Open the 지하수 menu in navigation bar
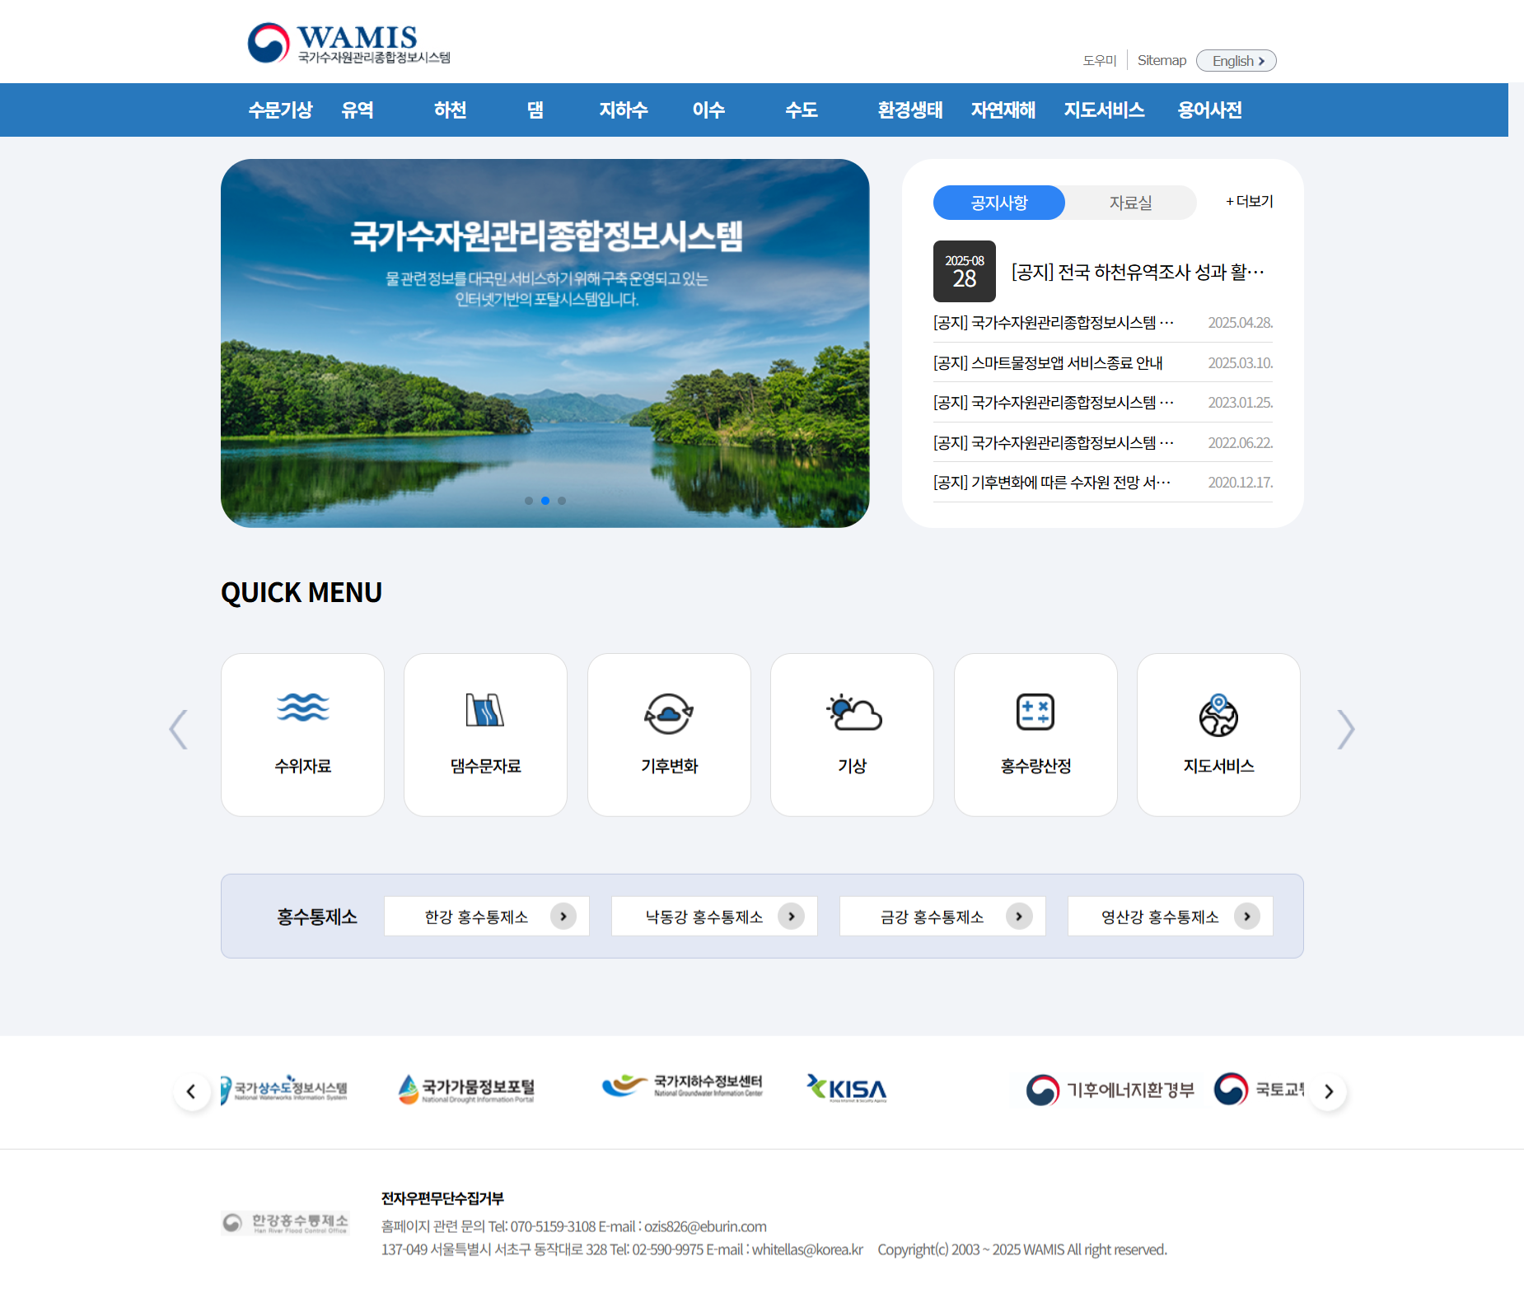 click(x=623, y=110)
